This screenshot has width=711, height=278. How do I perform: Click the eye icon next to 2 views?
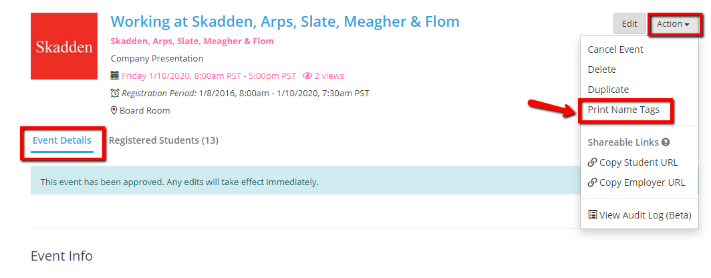[307, 76]
